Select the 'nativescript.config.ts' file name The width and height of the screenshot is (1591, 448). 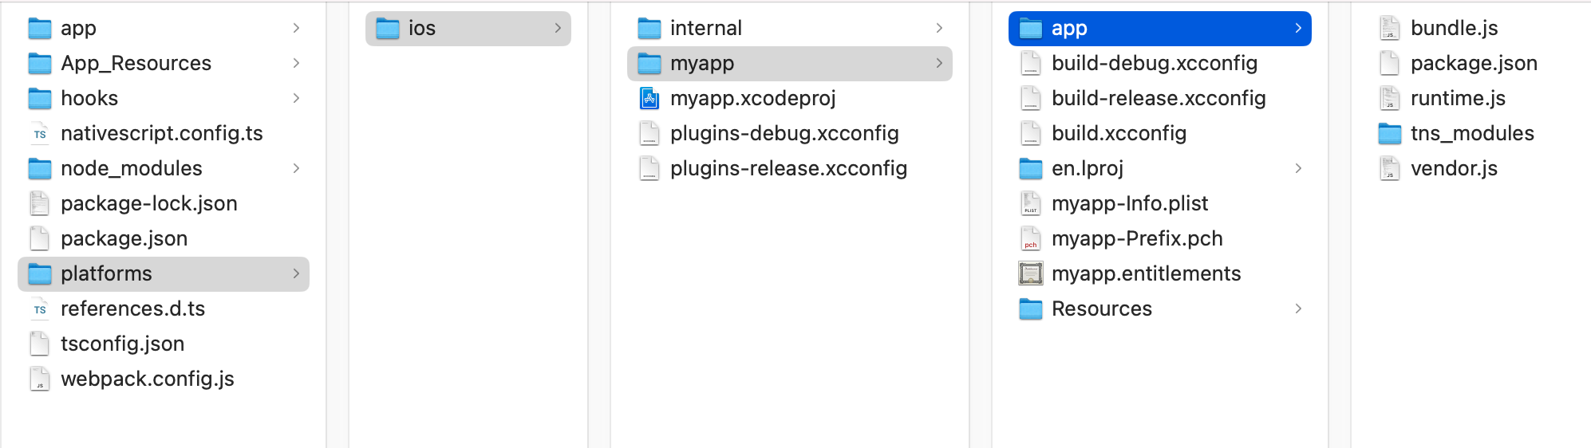tap(162, 133)
